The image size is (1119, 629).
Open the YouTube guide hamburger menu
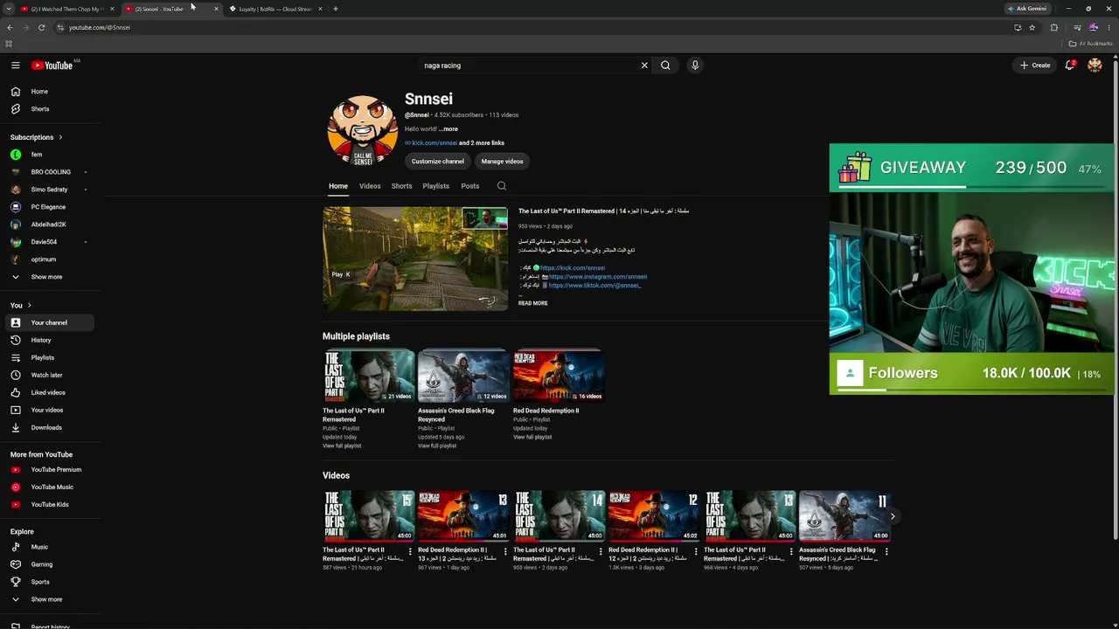click(x=16, y=66)
